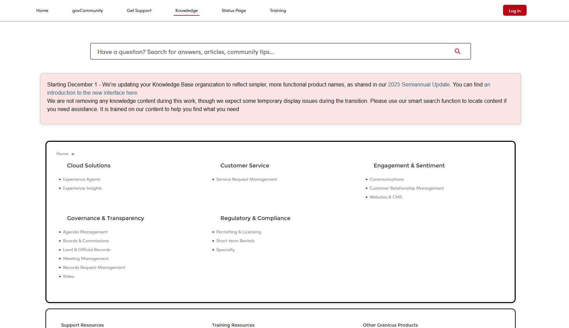569x328 pixels.
Task: View Permitting & Licensing content
Action: pos(239,232)
